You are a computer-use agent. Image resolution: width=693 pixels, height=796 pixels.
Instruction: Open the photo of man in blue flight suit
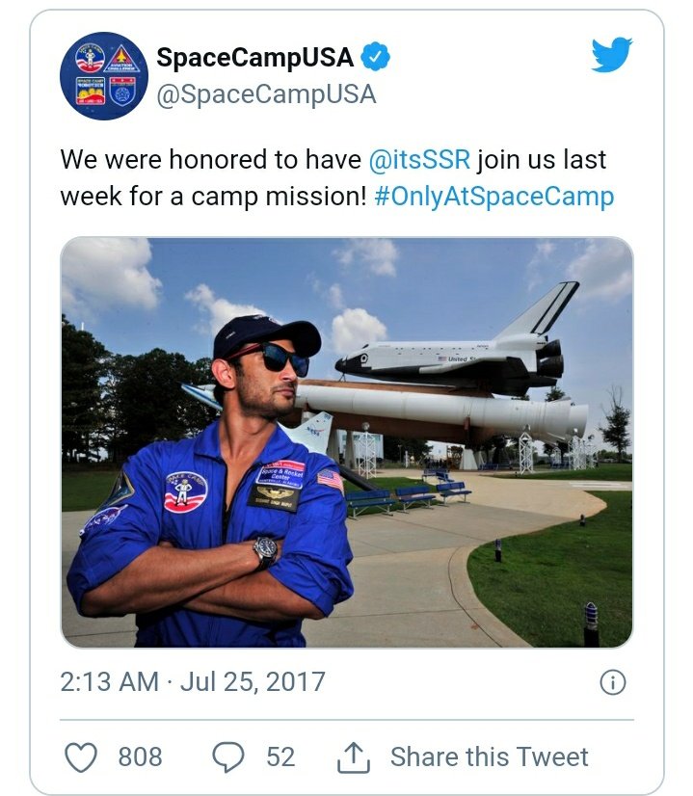(347, 442)
